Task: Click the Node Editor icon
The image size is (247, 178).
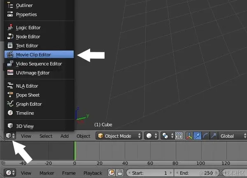Action: pyautogui.click(x=10, y=36)
